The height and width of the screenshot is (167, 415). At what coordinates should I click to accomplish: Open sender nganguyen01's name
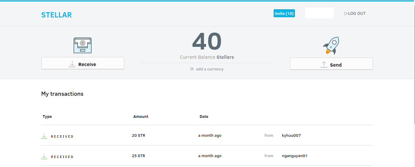[295, 156]
